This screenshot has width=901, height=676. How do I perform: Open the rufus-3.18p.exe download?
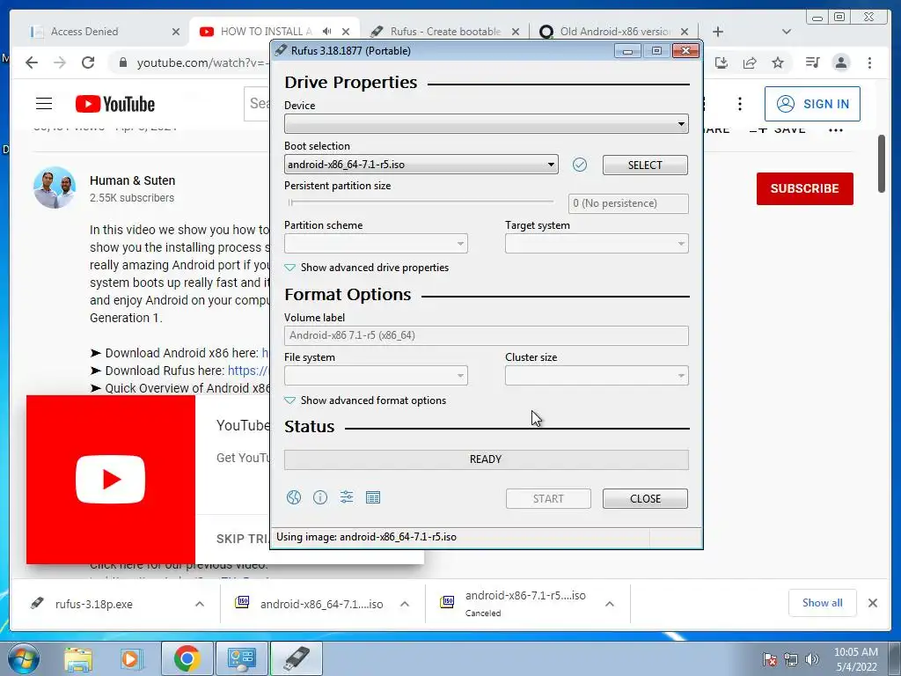[x=93, y=604]
